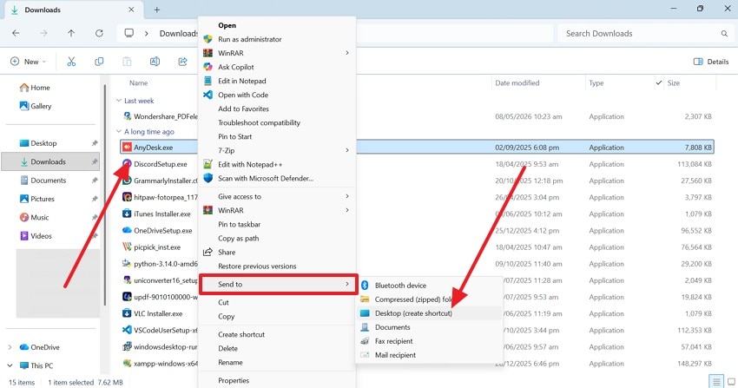Open a new tab with the plus button
This screenshot has height=388, width=738.
tap(157, 10)
